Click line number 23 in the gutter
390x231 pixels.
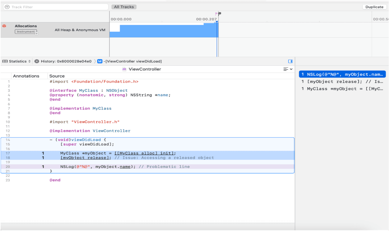coord(8,180)
